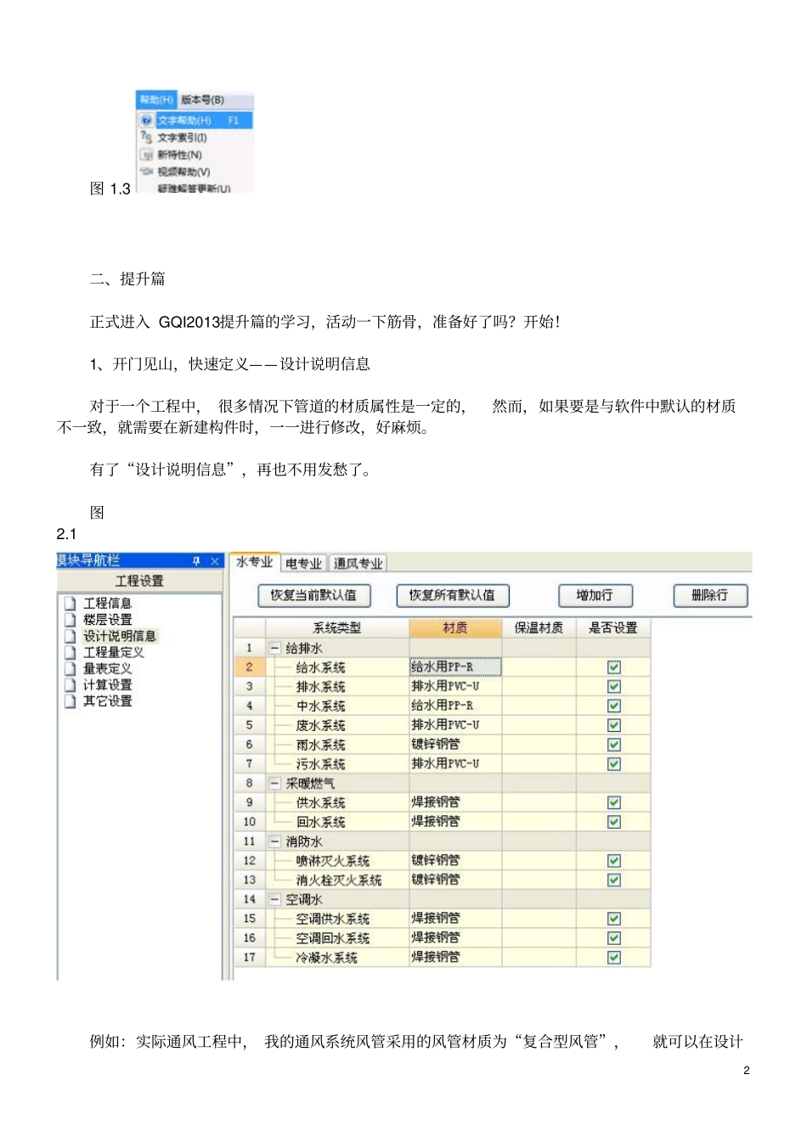
Task: Click the 系统类型 column header
Action: click(337, 627)
